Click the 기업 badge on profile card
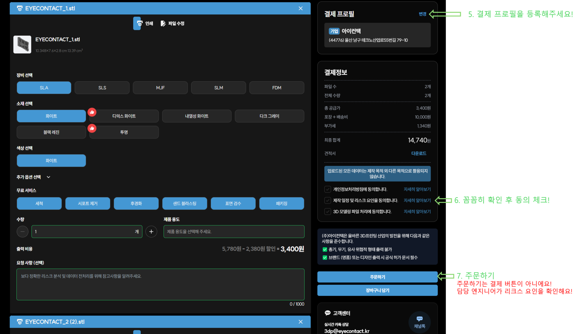This screenshot has height=334, width=580. coord(334,31)
